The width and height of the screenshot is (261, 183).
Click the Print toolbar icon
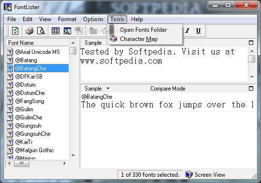(29, 31)
